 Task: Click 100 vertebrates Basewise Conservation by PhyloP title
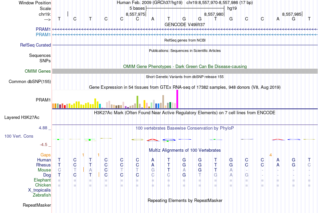click(185, 128)
